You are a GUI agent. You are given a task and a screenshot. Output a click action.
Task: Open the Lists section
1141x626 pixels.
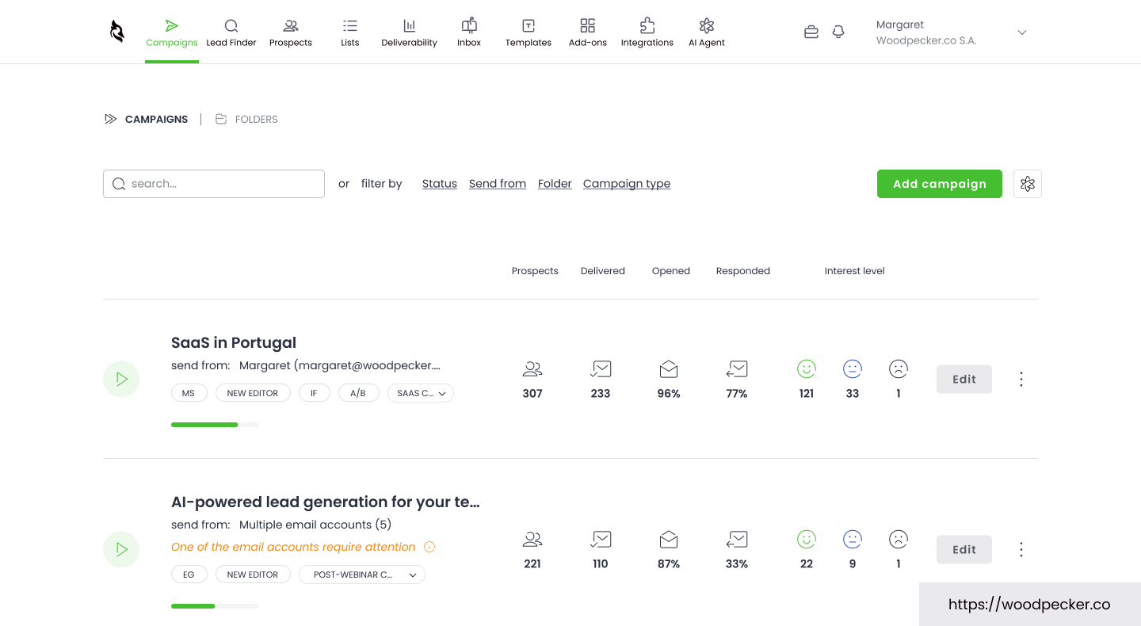coord(350,33)
